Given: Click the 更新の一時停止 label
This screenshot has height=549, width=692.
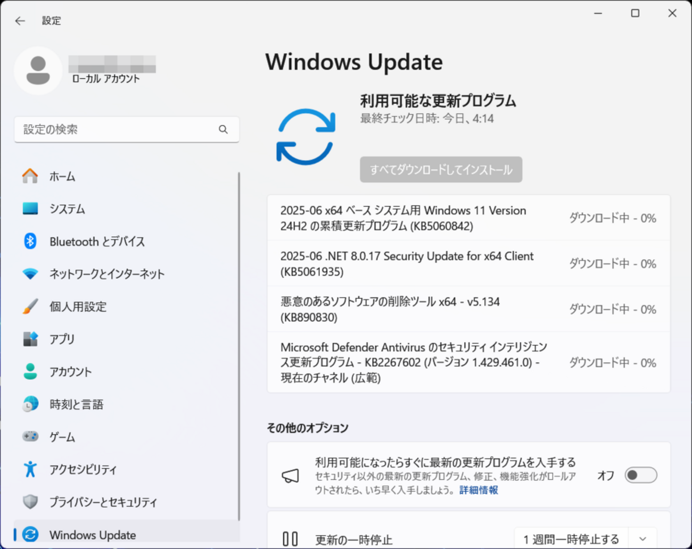Looking at the screenshot, I should 353,539.
